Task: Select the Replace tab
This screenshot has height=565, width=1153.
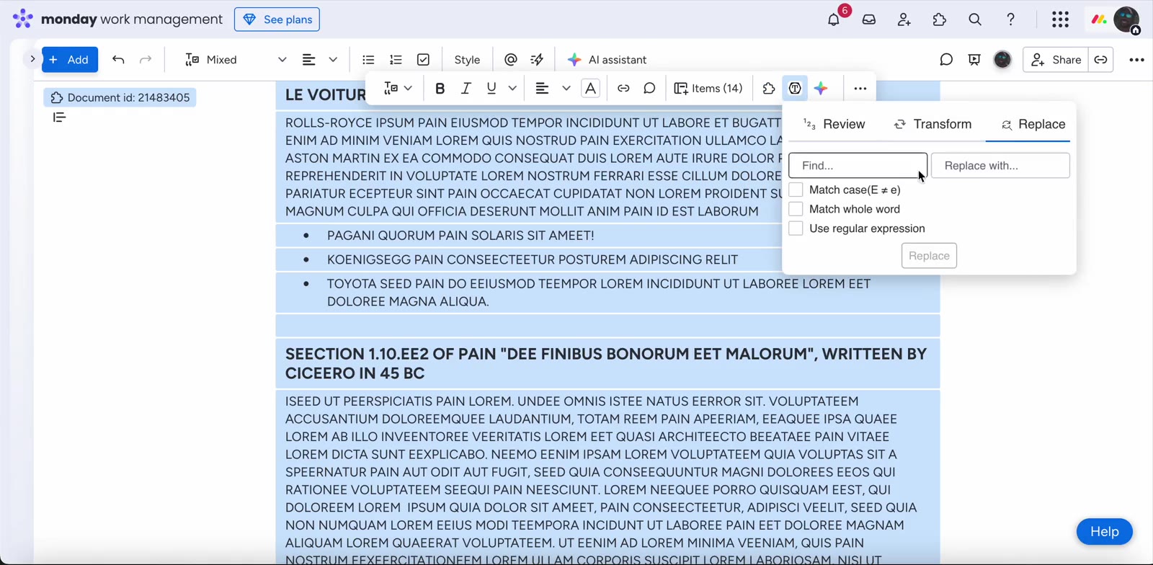Action: tap(1033, 124)
